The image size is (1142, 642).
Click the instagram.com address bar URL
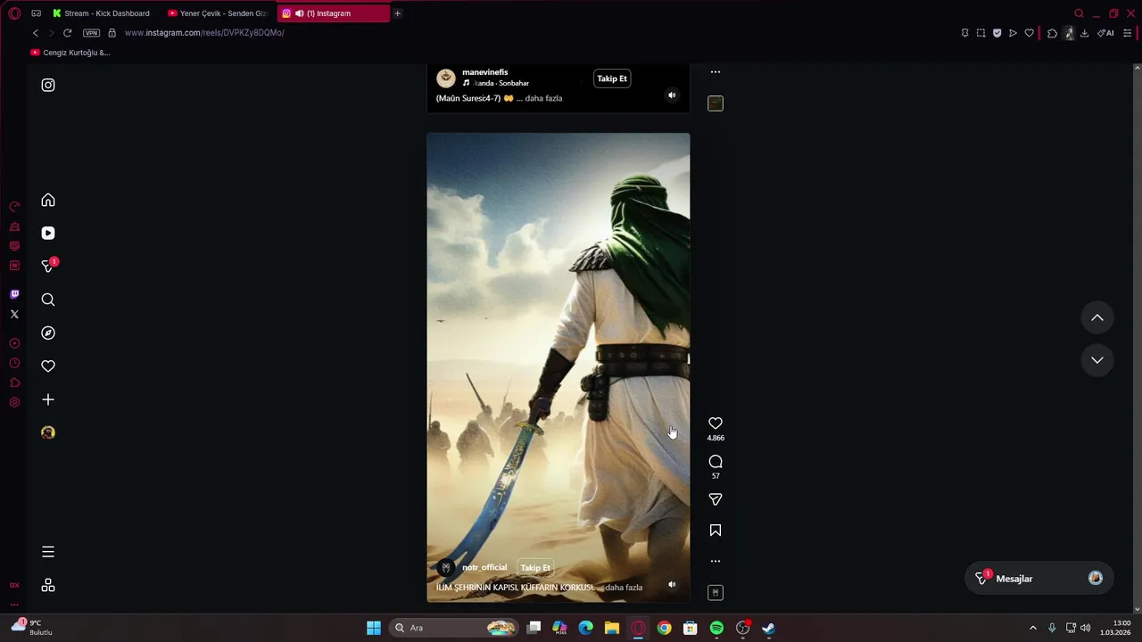point(204,33)
